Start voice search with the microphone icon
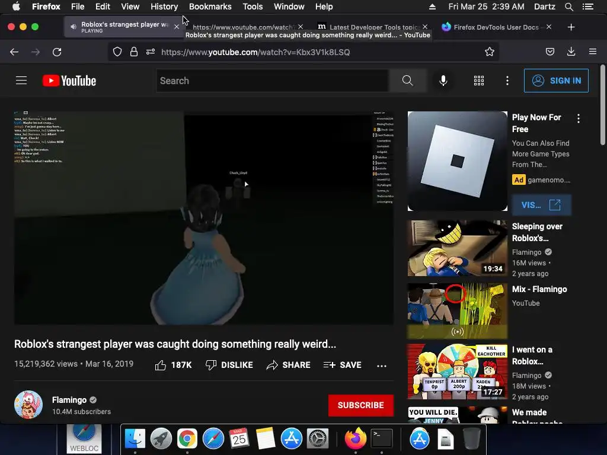 coord(443,81)
